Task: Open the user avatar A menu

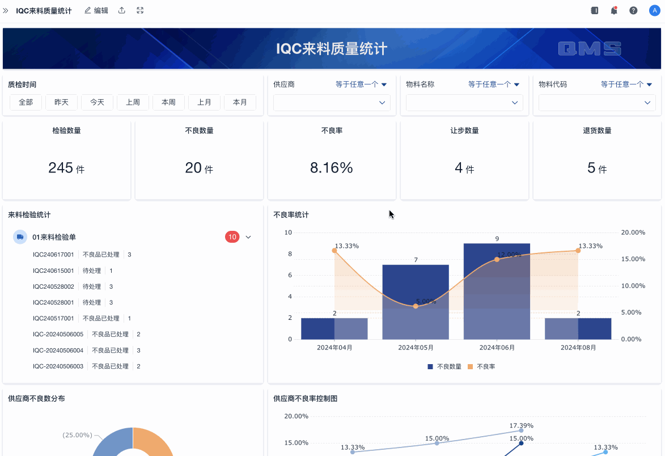Action: pos(654,11)
